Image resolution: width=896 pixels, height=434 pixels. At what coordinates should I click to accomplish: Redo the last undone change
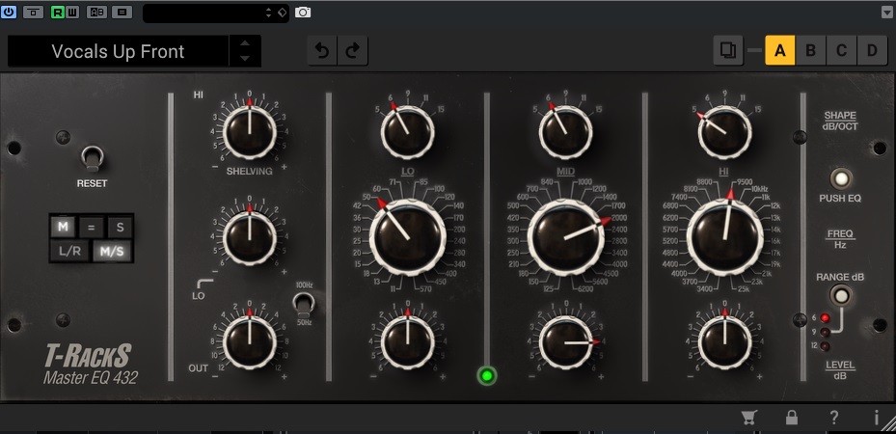(353, 51)
